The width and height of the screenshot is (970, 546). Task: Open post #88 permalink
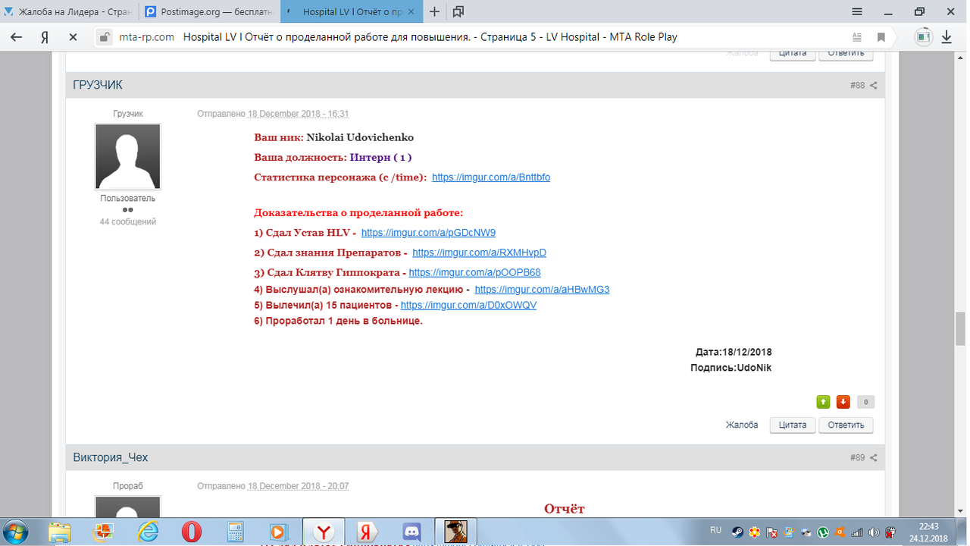pos(857,86)
